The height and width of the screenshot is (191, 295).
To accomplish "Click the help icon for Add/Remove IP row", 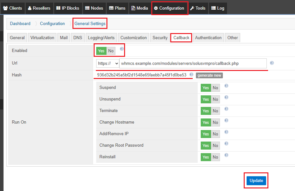I will point(226,132).
